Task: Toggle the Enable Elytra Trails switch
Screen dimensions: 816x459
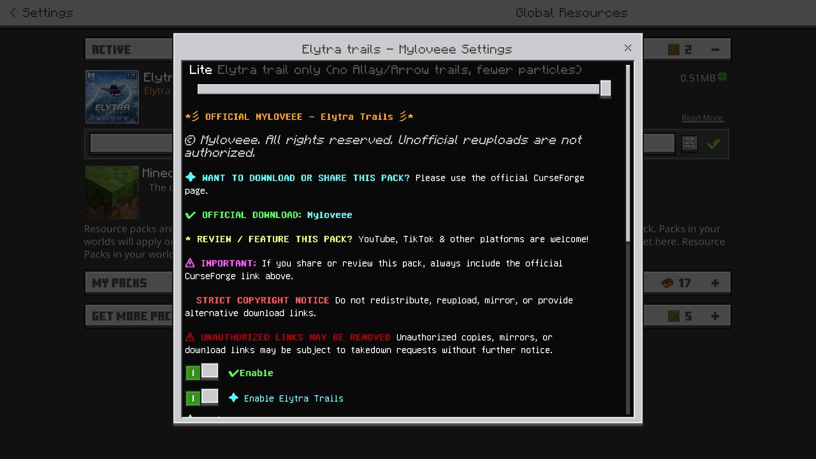Action: [202, 398]
